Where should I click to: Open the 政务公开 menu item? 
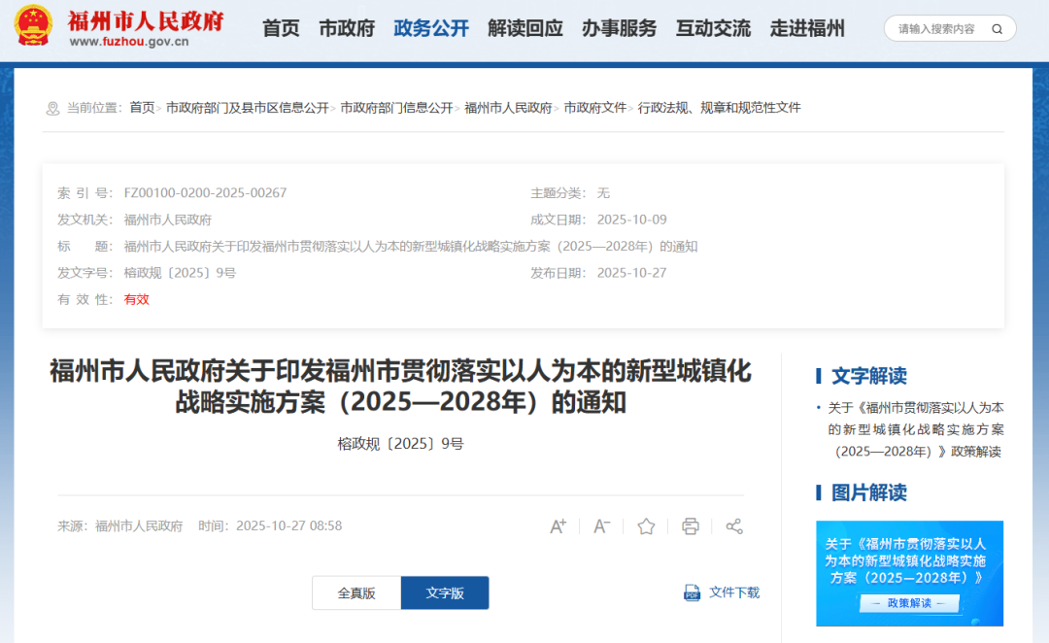point(430,28)
